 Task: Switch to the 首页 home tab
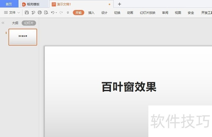[9, 4]
